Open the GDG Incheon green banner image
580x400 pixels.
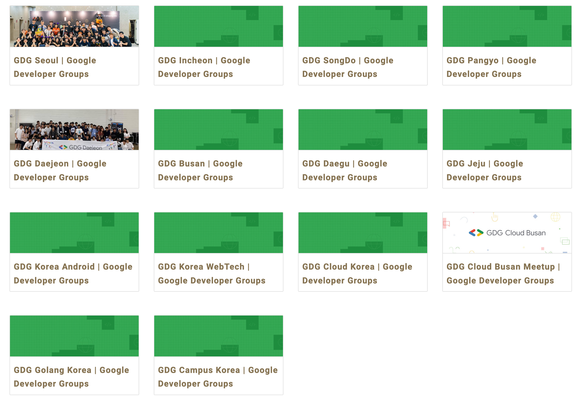tap(218, 26)
